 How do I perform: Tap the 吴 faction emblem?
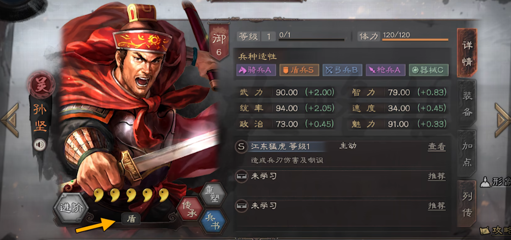(42, 85)
